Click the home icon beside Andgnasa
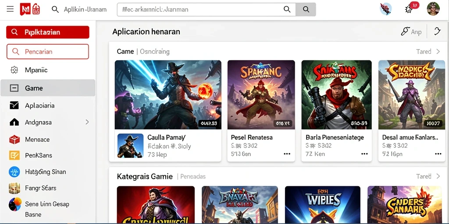The height and width of the screenshot is (224, 449). point(14,122)
